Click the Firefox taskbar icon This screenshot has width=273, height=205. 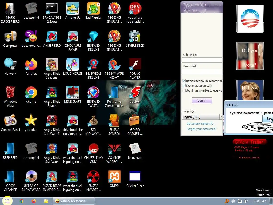click(x=34, y=201)
